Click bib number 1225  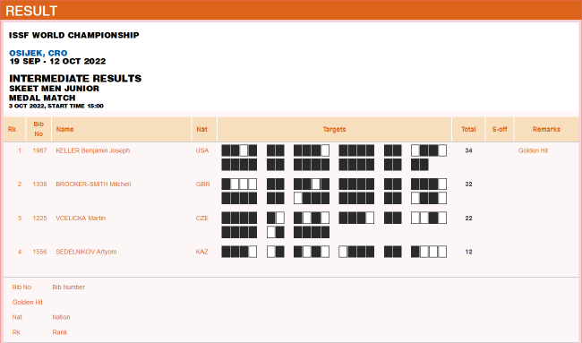pos(39,218)
